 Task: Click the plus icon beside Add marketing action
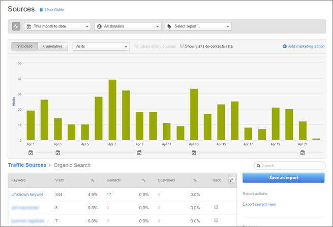pos(285,46)
